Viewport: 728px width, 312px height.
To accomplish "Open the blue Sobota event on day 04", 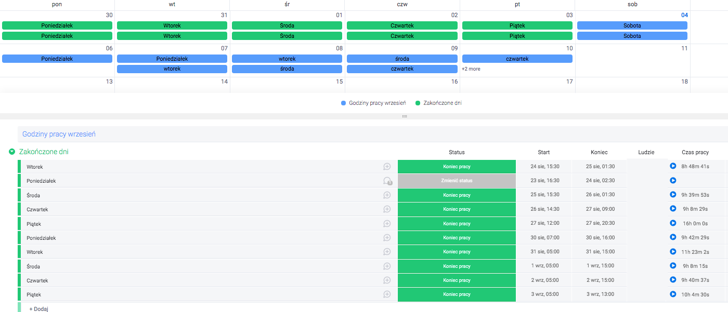I will point(632,25).
